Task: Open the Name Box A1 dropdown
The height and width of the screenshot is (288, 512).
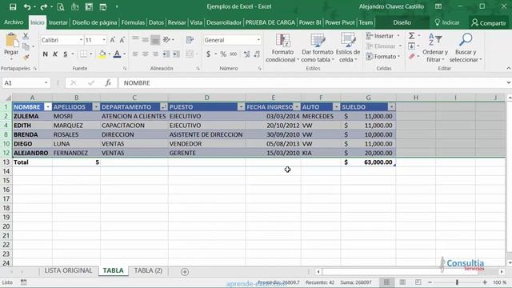Action: [x=46, y=83]
